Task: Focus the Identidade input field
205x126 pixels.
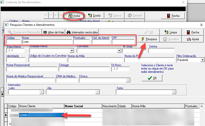Action: [x=16, y=60]
